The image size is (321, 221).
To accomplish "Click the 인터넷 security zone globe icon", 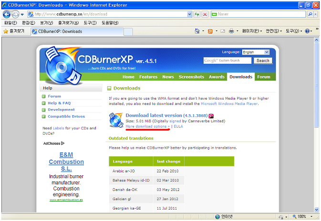I will [217, 217].
